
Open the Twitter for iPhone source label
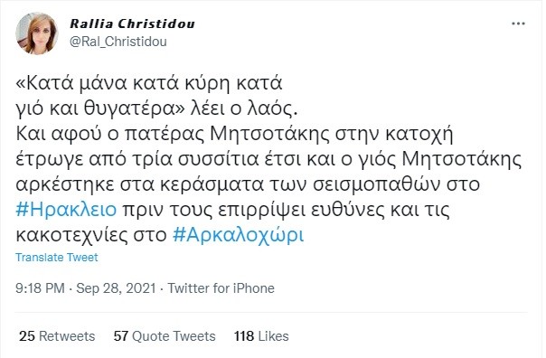(221, 288)
